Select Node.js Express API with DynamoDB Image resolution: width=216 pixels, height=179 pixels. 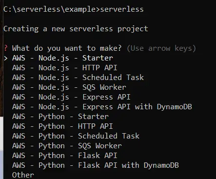coord(102,107)
